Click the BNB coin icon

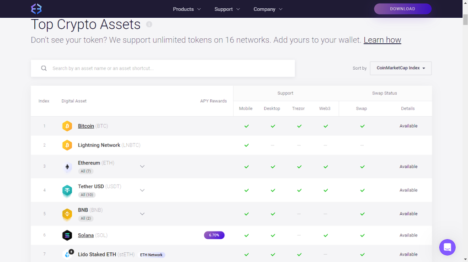coord(67,214)
